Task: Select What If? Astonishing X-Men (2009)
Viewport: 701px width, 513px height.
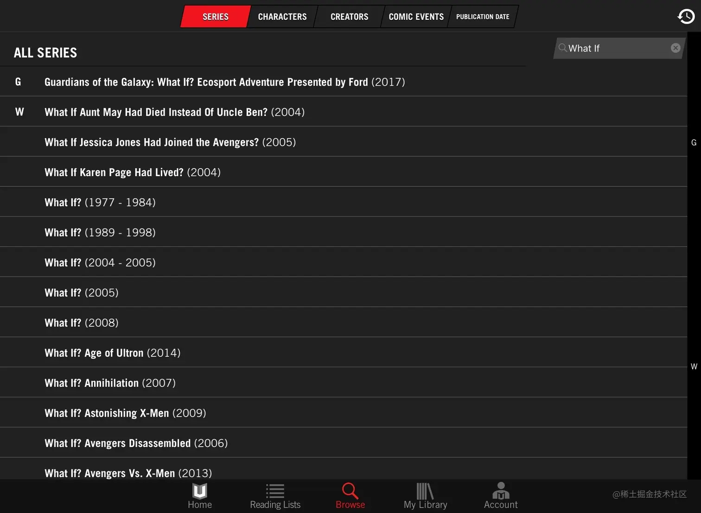Action: [x=344, y=413]
